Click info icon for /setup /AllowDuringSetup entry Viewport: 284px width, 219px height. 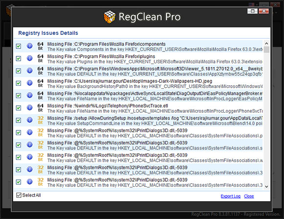click(x=30, y=120)
